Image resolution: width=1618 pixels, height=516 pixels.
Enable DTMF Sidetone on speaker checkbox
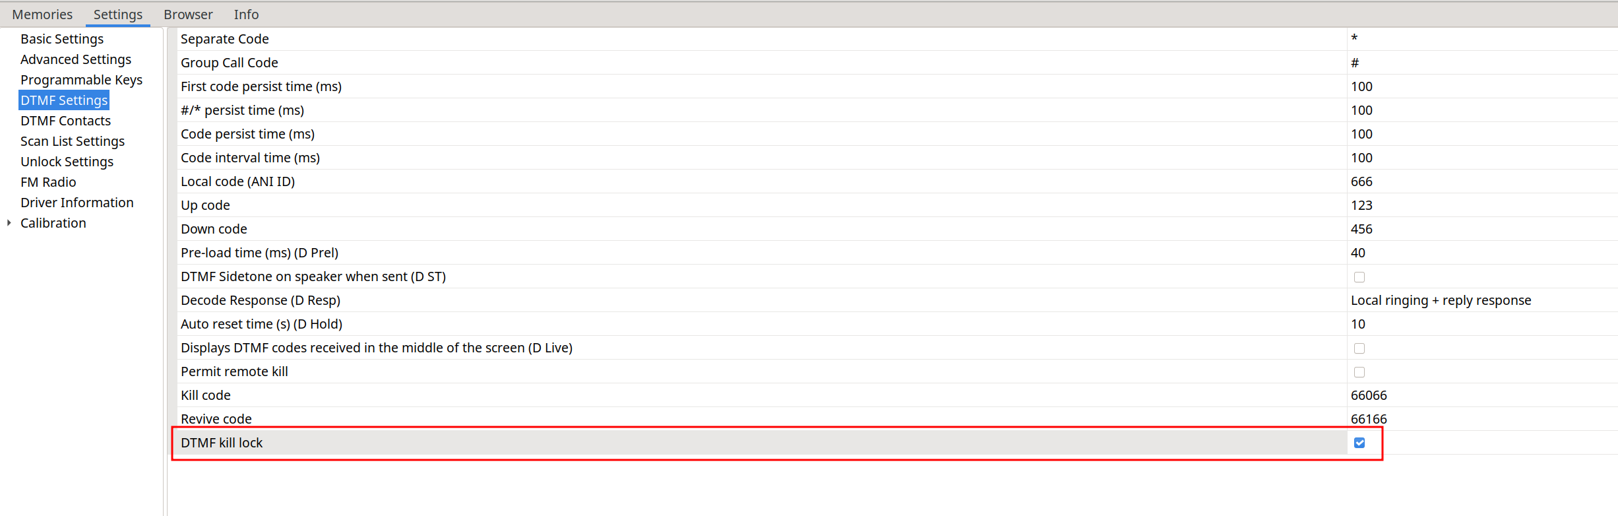[x=1359, y=277]
